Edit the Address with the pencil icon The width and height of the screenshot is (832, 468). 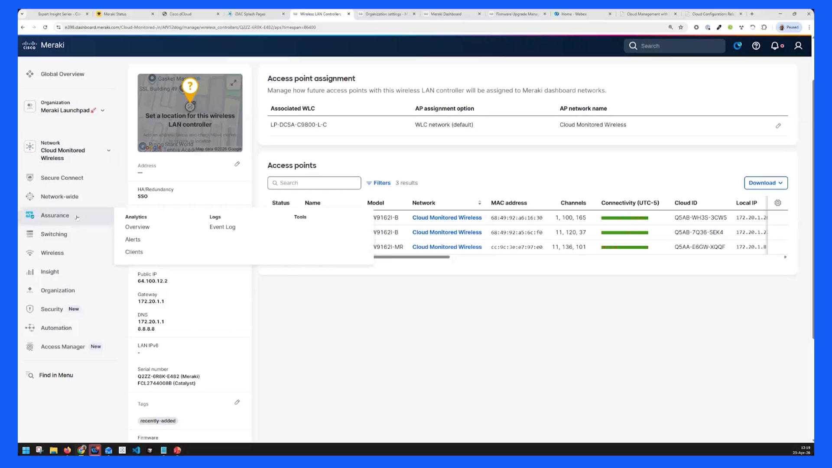237,164
